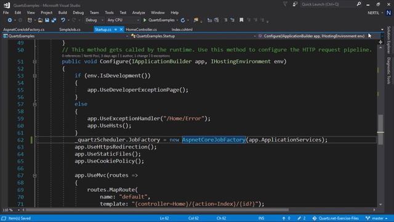Viewport: 394px width, 222px height.
Task: Click the Save file icon
Action: (x=47, y=20)
